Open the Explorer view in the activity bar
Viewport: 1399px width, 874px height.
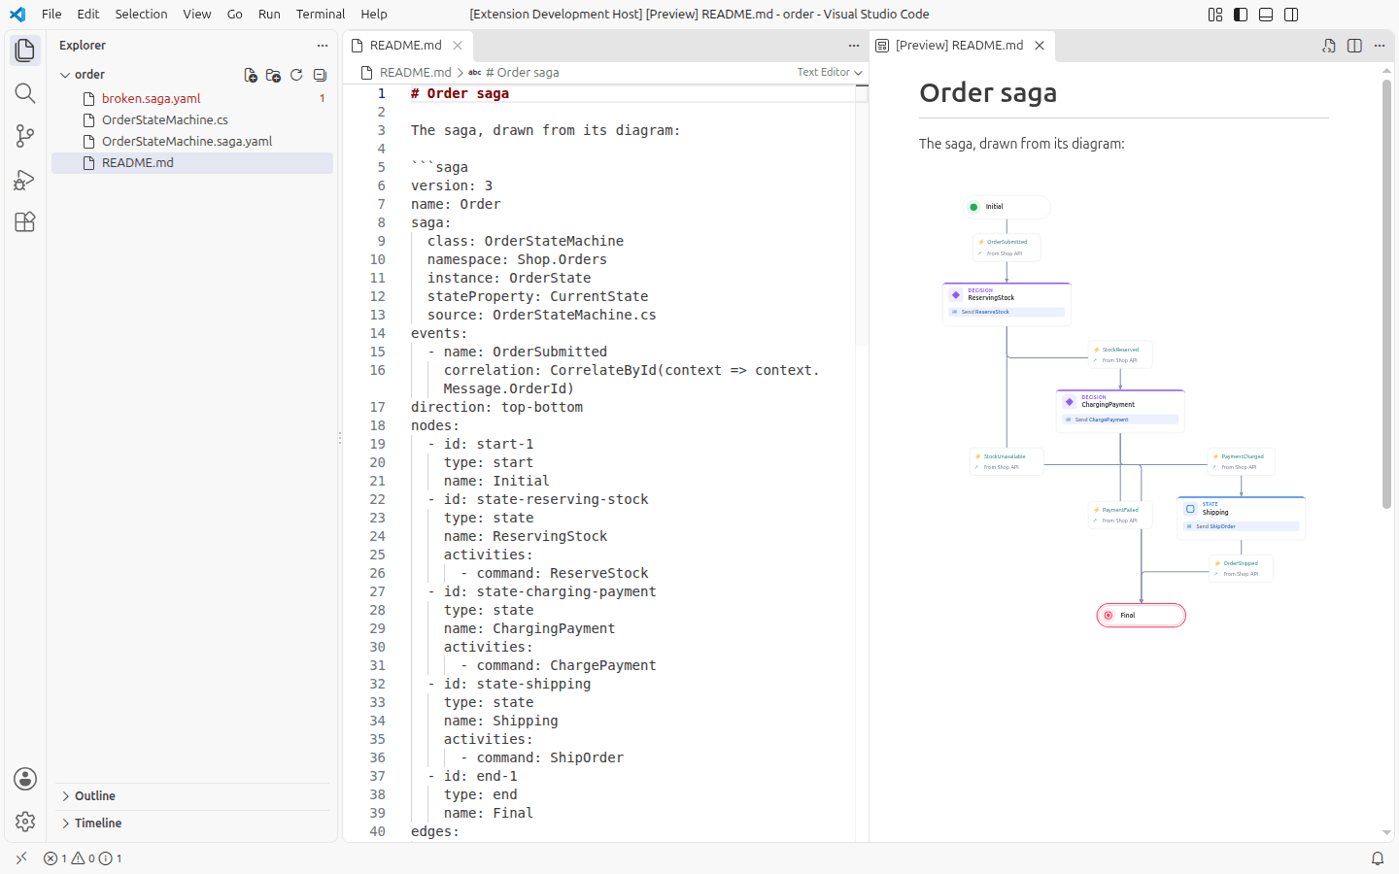click(x=25, y=50)
